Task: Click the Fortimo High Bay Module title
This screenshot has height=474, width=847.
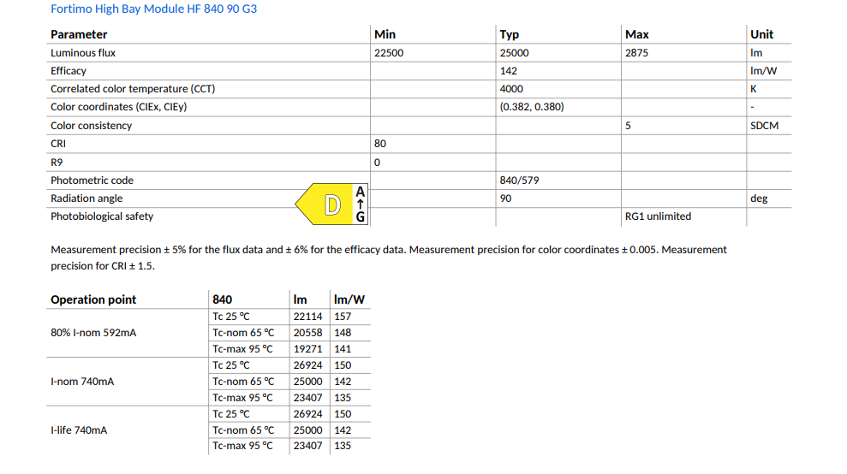Action: [x=154, y=9]
